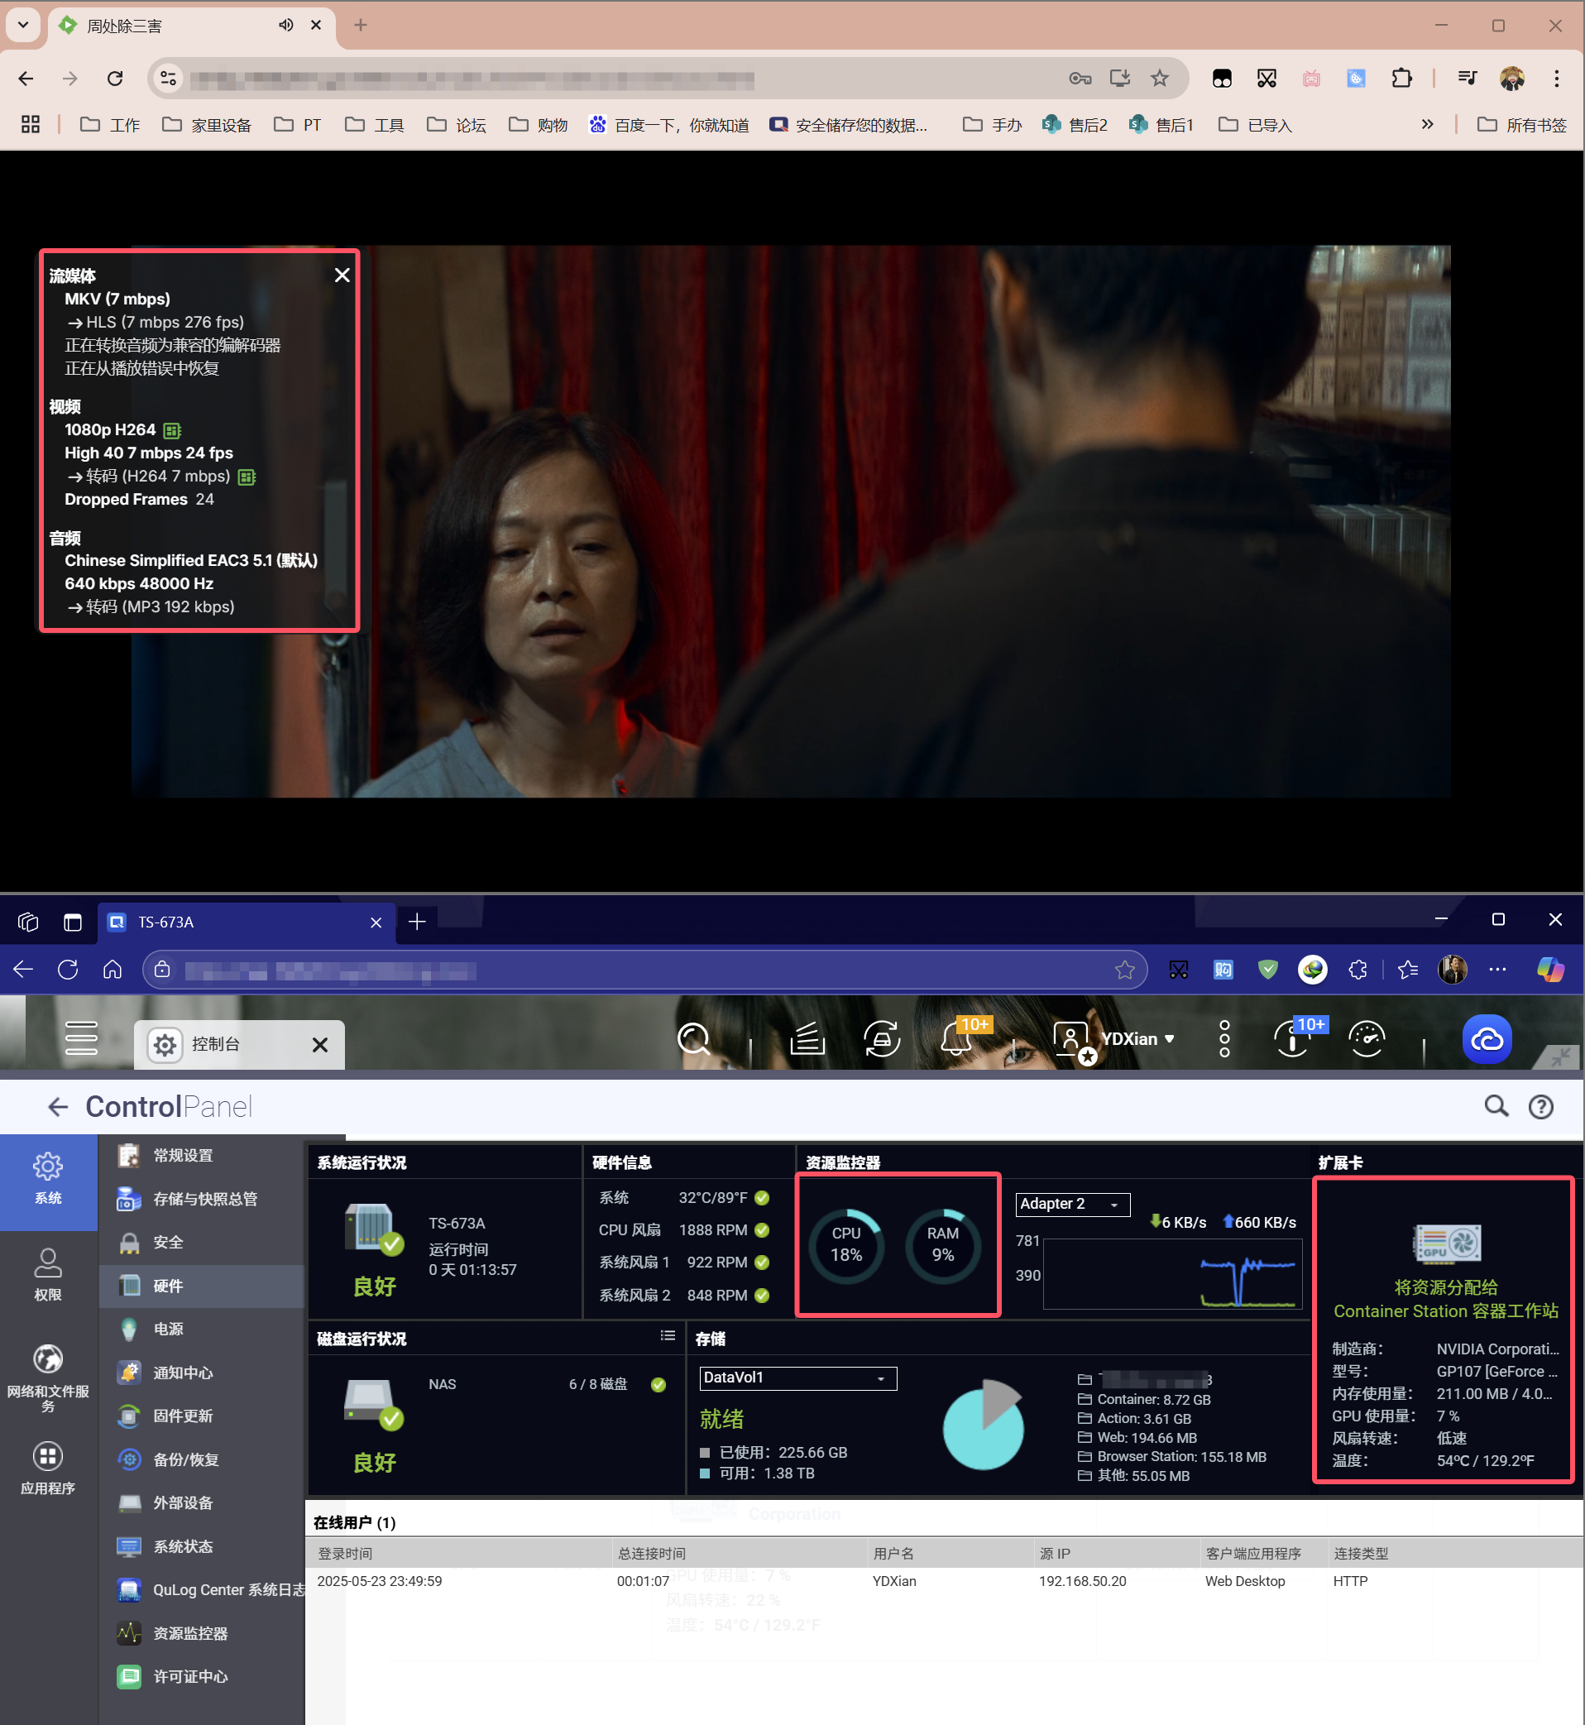Screen dimensions: 1585x1725
Task: Open disk status list icon
Action: point(668,1334)
